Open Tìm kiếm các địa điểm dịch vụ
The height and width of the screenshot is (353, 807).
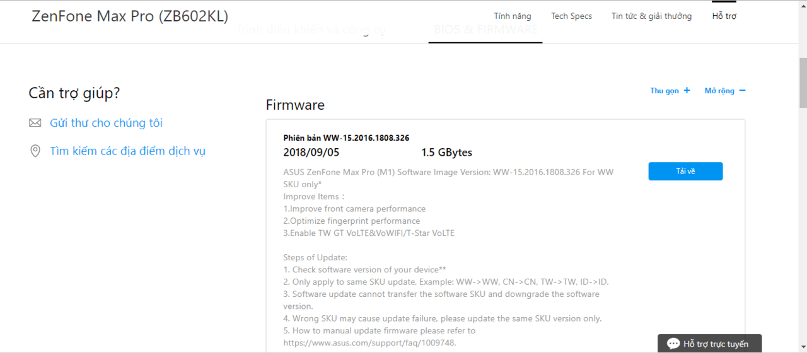point(127,151)
